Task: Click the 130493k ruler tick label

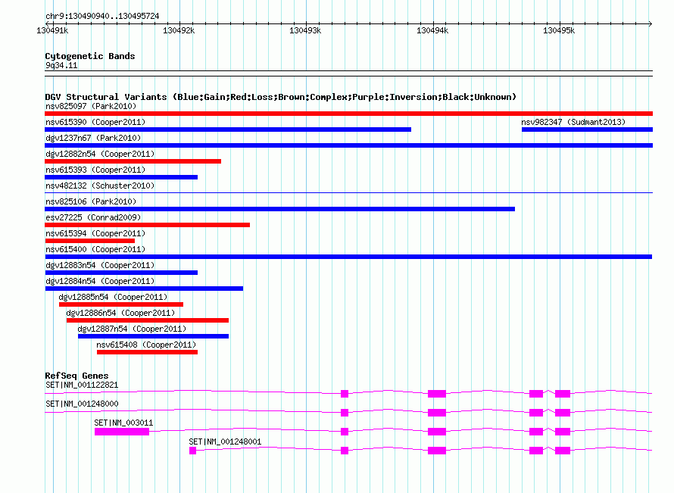Action: [305, 30]
